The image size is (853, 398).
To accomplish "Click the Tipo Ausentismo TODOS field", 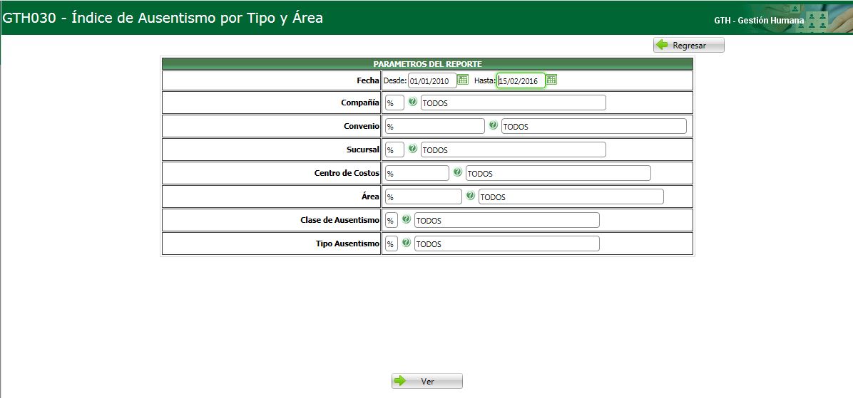I will [507, 243].
